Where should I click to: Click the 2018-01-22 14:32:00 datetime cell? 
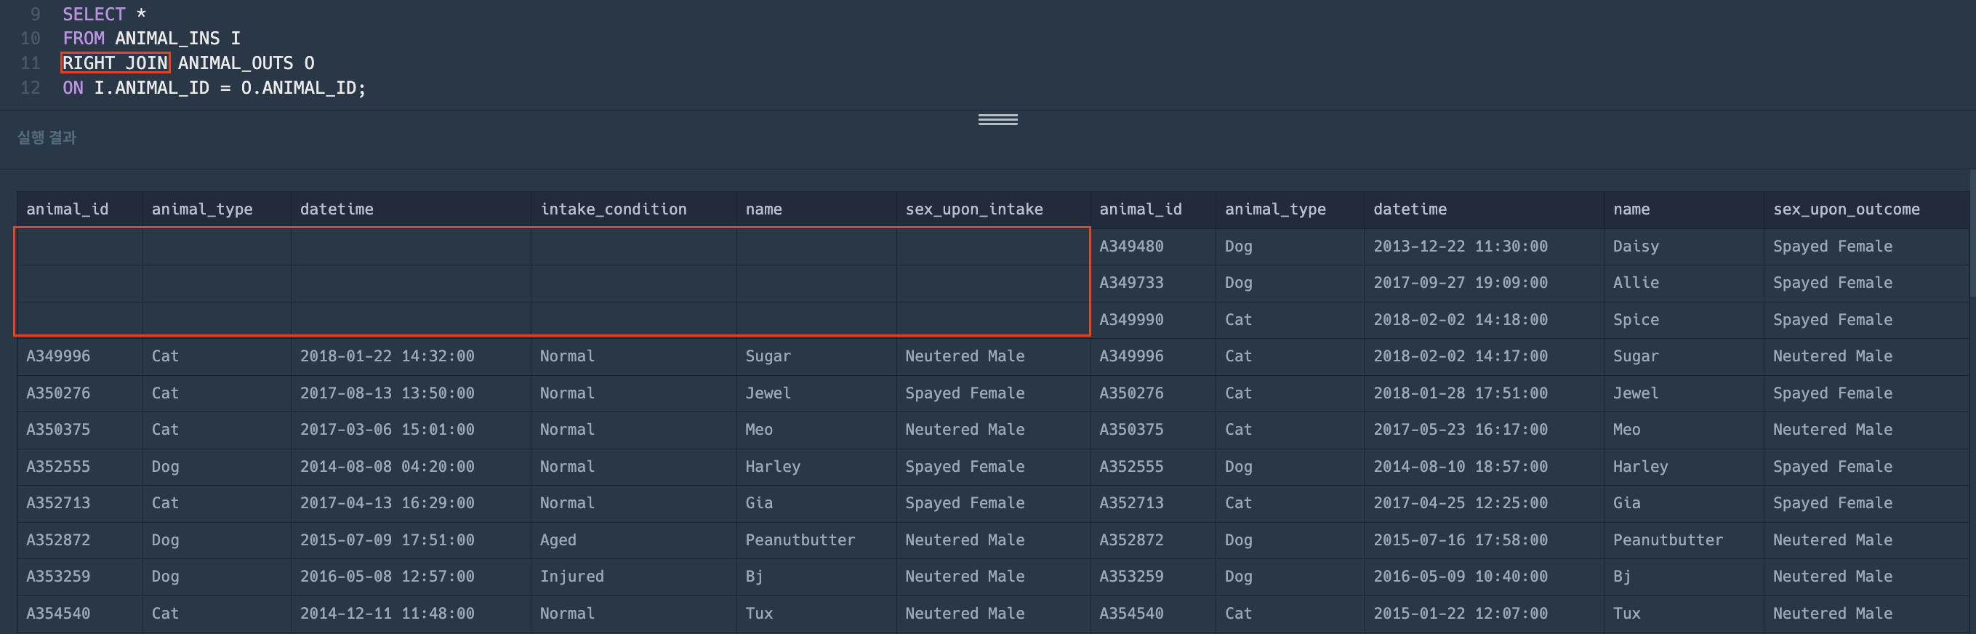387,356
